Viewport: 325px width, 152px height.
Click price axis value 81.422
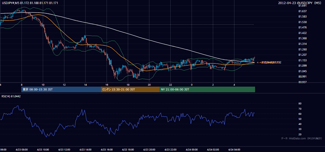point(302,33)
